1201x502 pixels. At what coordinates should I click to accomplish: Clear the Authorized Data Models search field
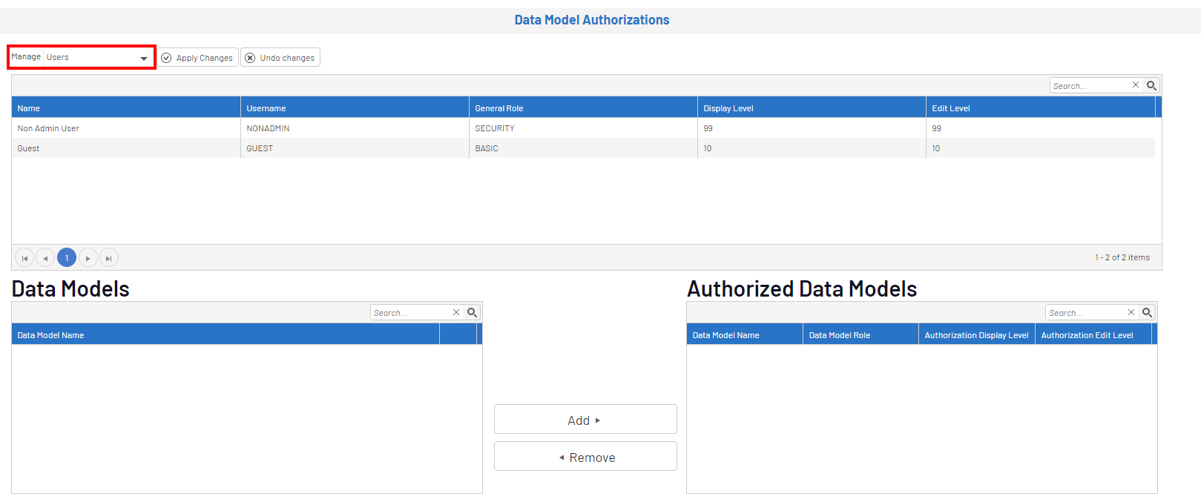(x=1131, y=312)
